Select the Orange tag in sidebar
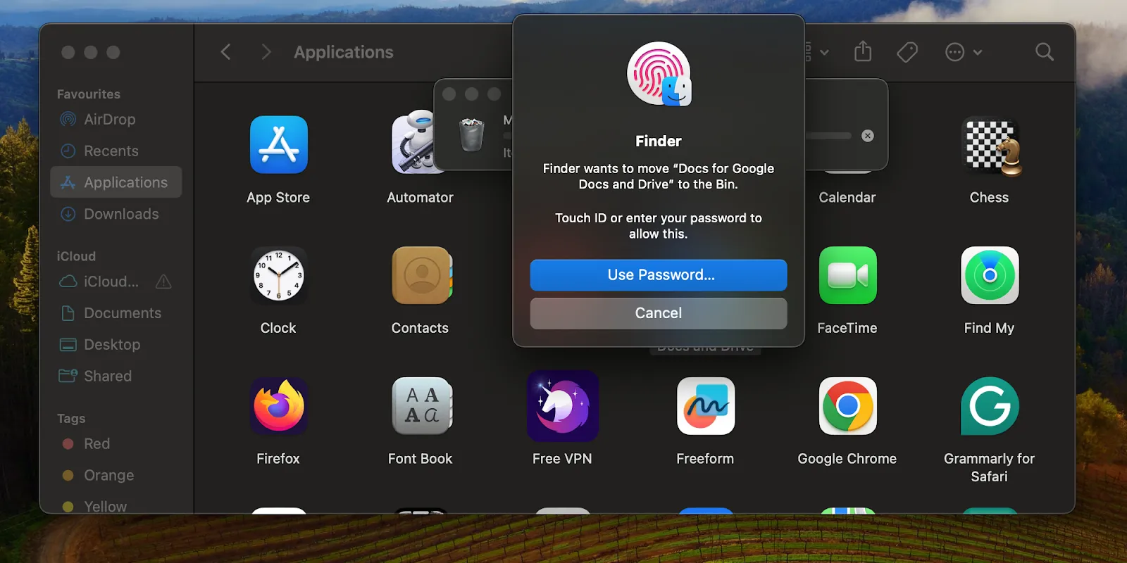 click(x=116, y=476)
